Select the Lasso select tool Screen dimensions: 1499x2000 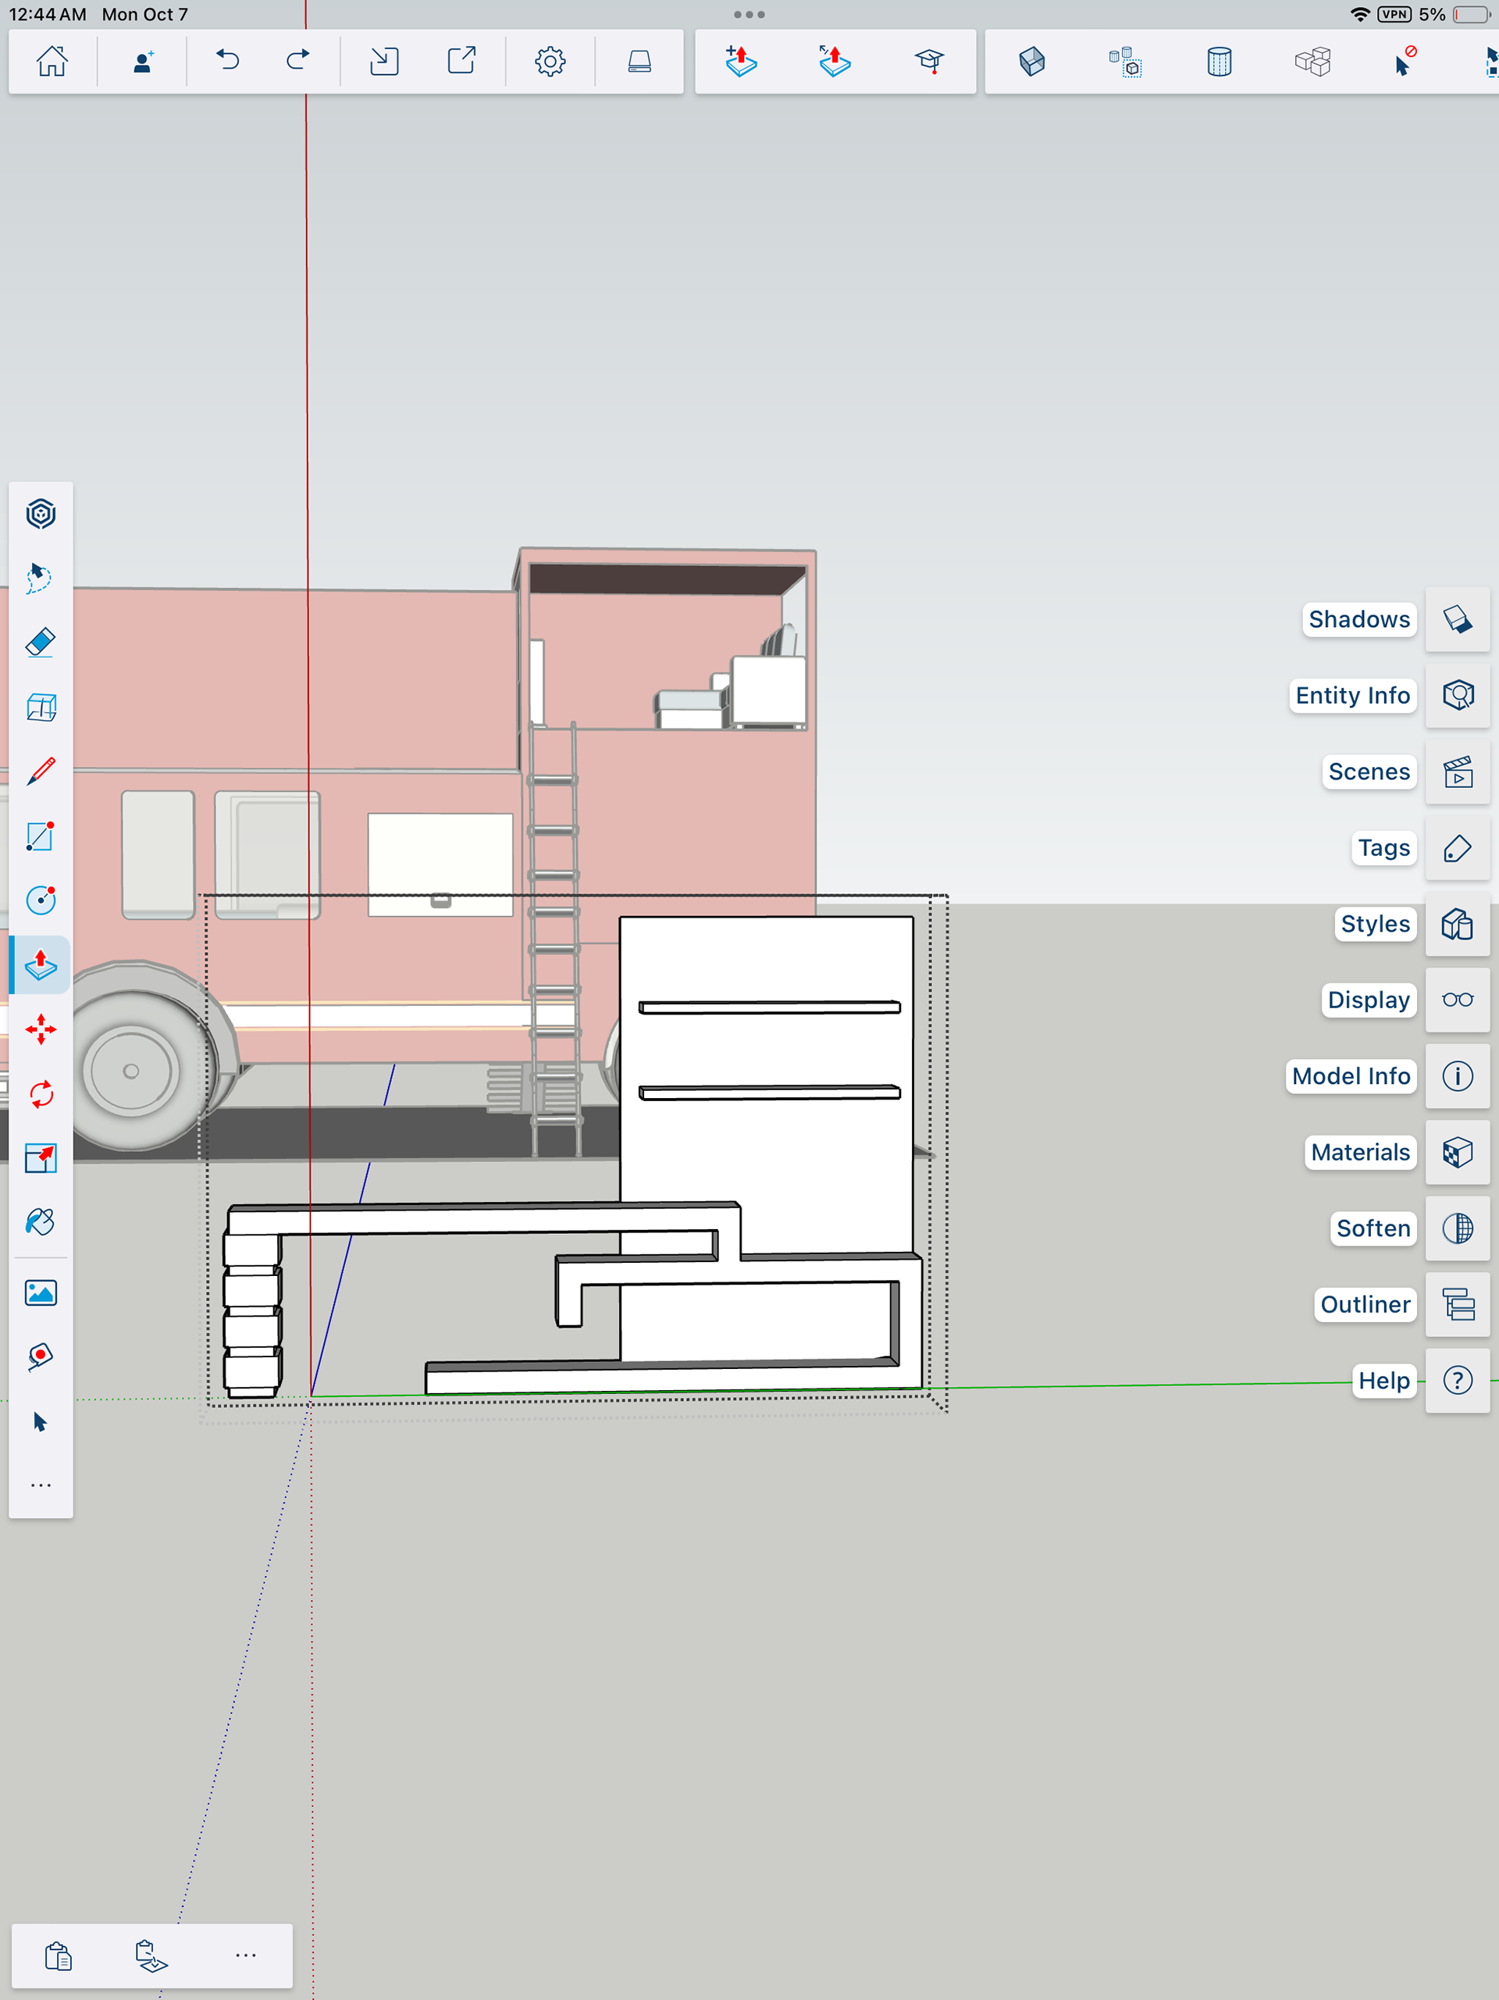click(41, 578)
